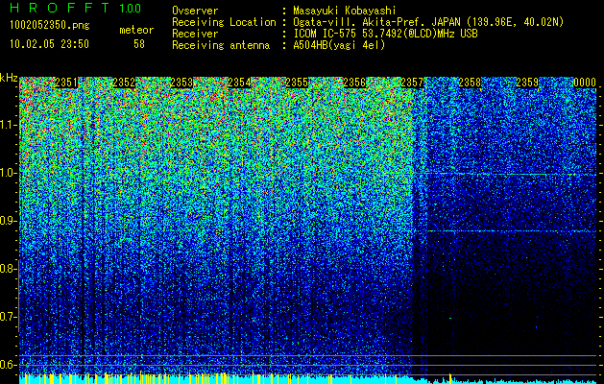This screenshot has height=384, width=604.
Task: Click the Receiving antenna label
Action: (221, 45)
